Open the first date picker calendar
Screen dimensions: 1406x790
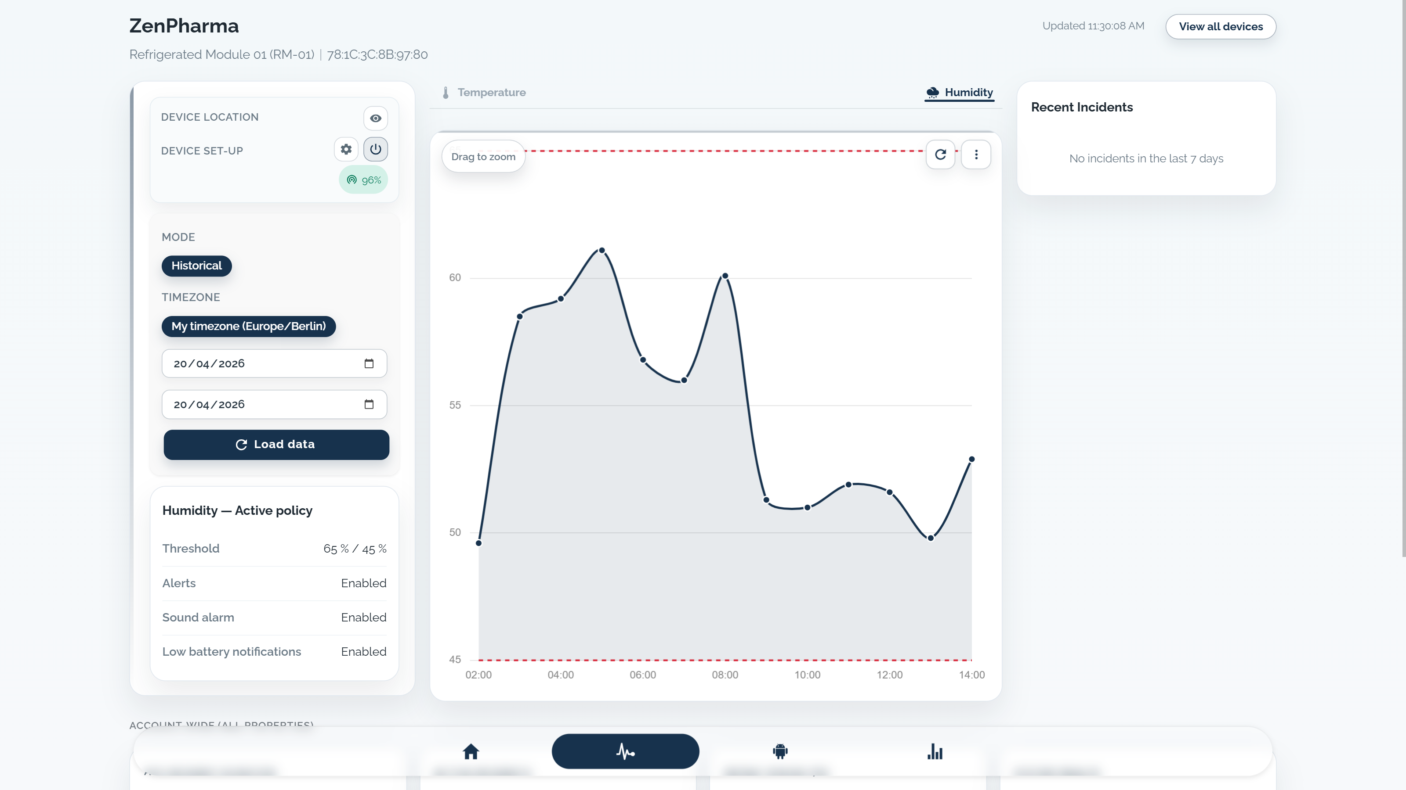pos(370,363)
